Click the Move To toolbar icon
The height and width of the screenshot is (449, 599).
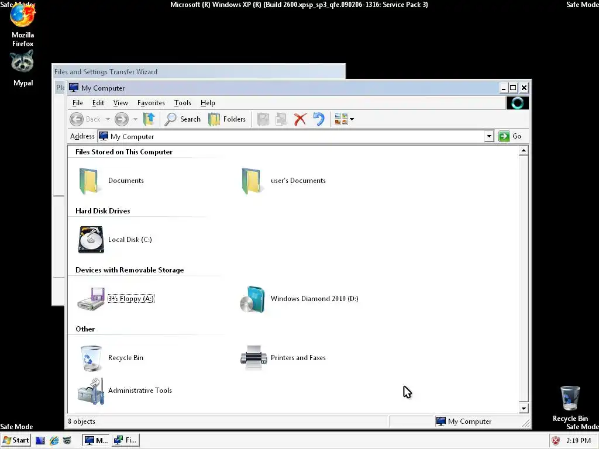click(263, 119)
